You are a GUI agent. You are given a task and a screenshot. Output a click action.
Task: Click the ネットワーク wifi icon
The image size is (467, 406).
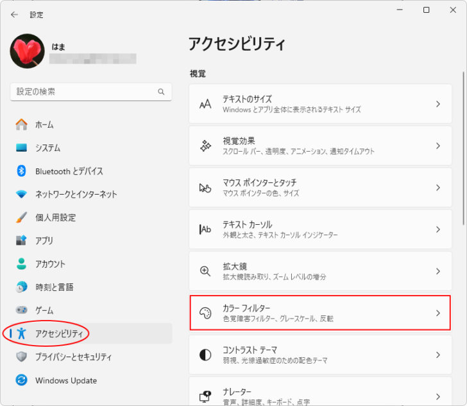coord(21,194)
